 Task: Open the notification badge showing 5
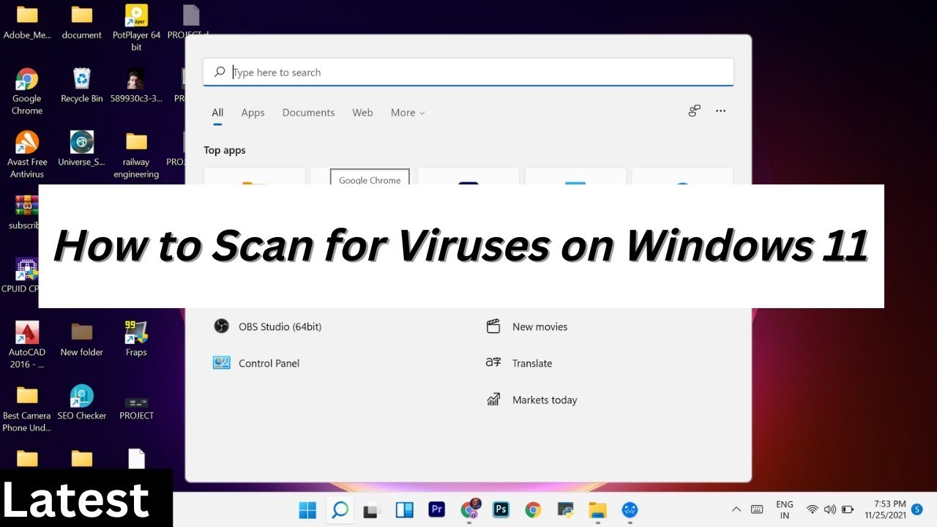click(x=917, y=509)
